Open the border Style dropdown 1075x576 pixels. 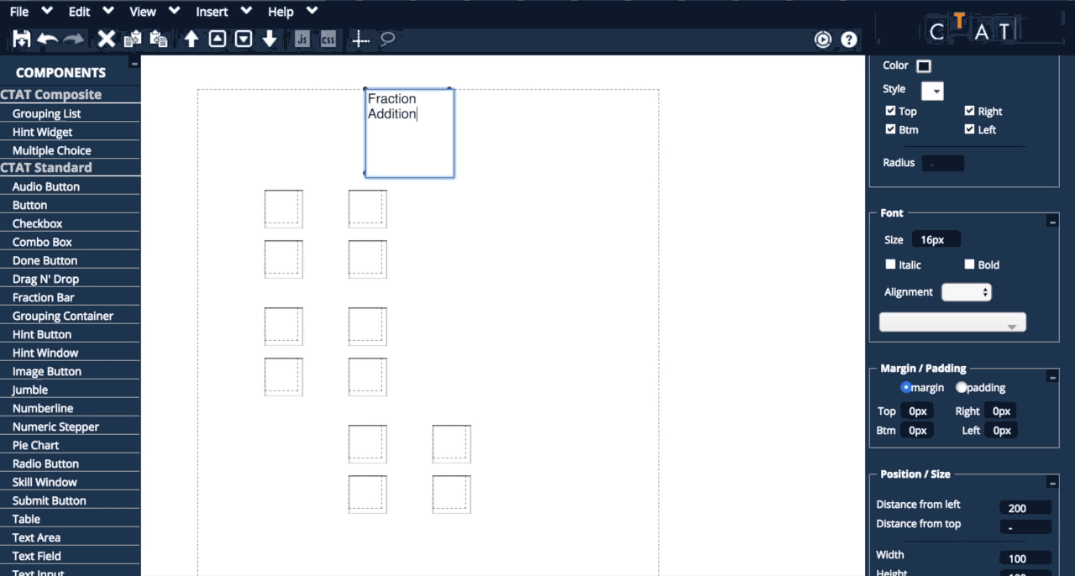pos(932,90)
